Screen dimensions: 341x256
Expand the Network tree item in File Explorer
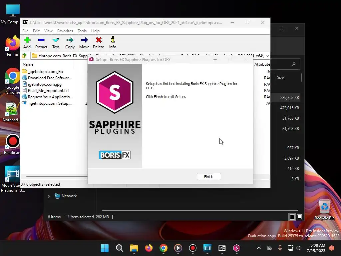49,196
